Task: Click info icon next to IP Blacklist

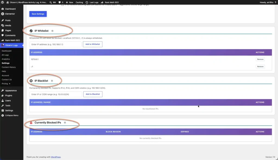Action: click(52, 81)
